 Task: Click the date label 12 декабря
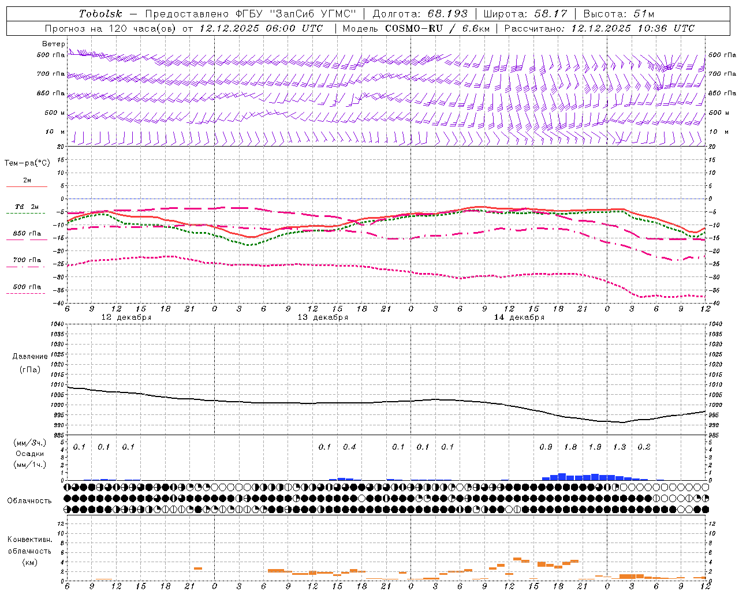pos(126,317)
